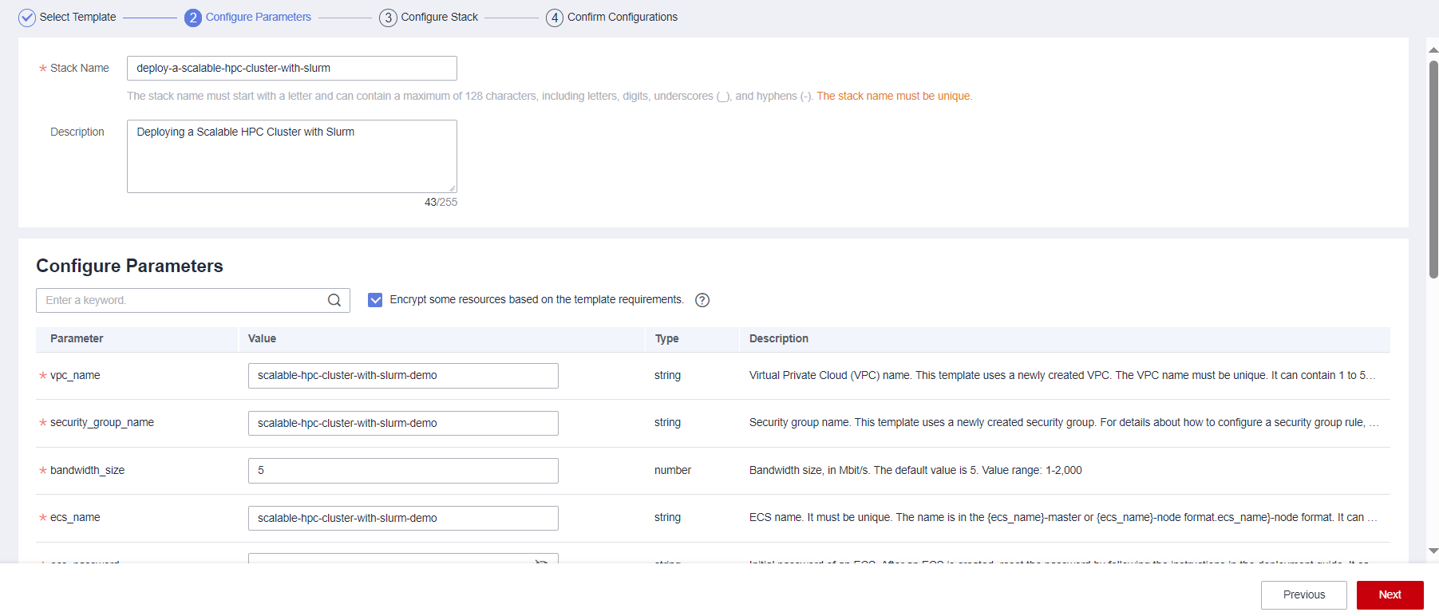Click the scrollbar down arrow

pyautogui.click(x=1433, y=551)
